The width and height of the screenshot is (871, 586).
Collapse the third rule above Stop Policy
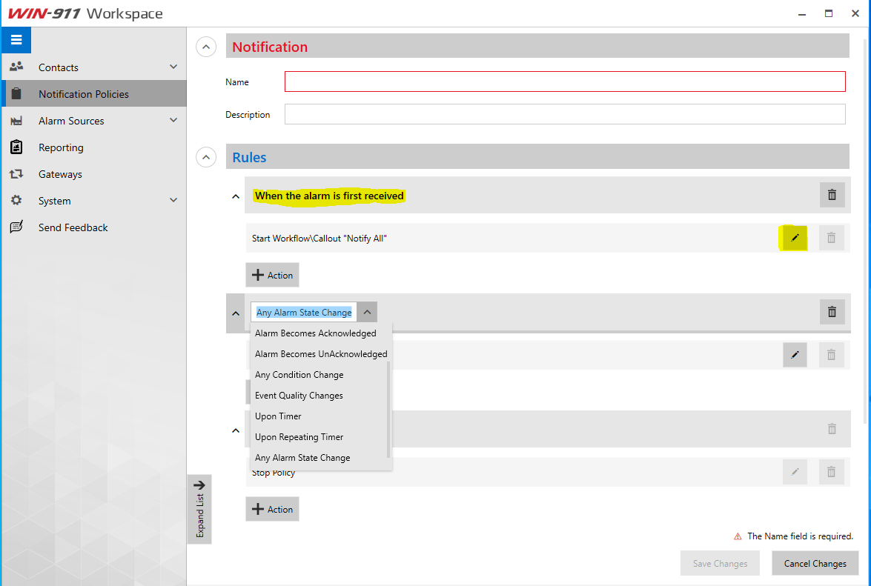click(x=236, y=430)
